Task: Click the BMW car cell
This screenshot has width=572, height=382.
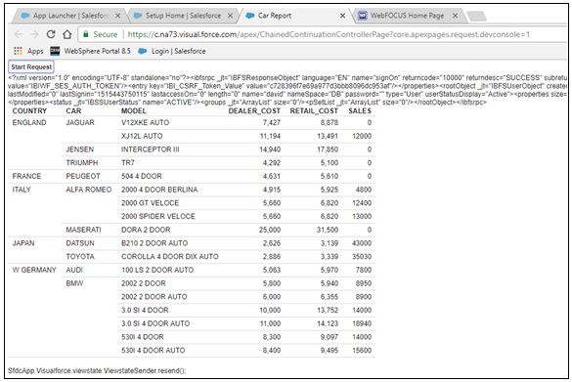Action: 74,283
